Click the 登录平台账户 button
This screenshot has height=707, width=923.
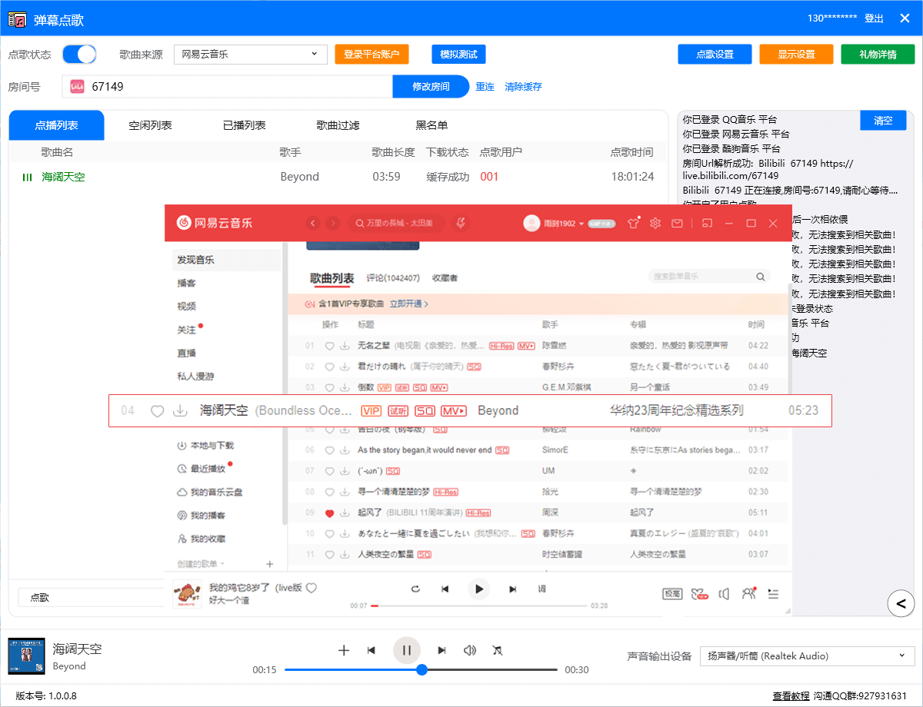(x=372, y=55)
